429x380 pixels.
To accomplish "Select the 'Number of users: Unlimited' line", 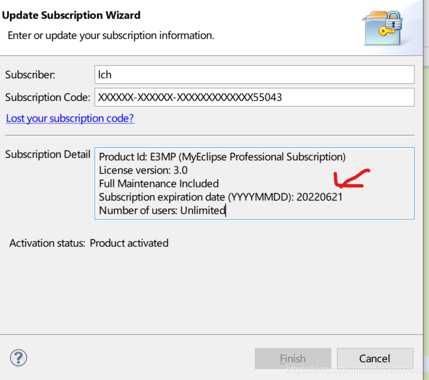I will pos(162,210).
